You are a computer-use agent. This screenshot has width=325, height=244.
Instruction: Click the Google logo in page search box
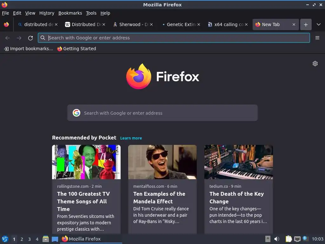(76, 113)
